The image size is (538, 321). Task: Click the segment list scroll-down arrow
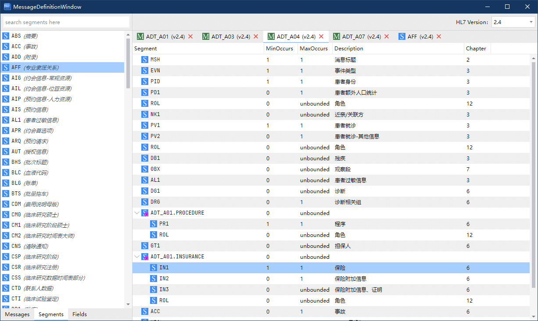(x=128, y=304)
